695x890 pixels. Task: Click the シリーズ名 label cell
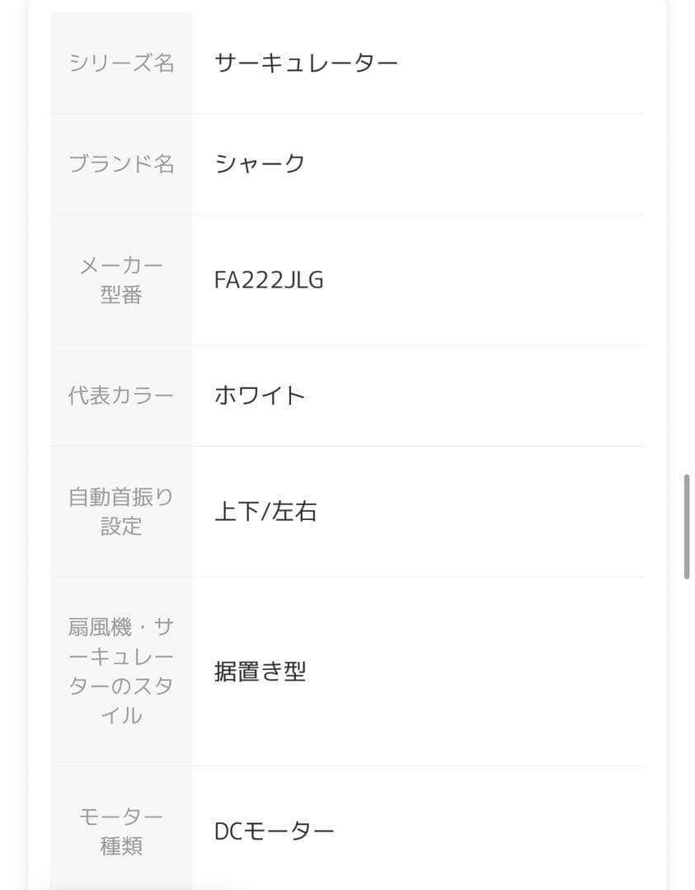coord(121,63)
